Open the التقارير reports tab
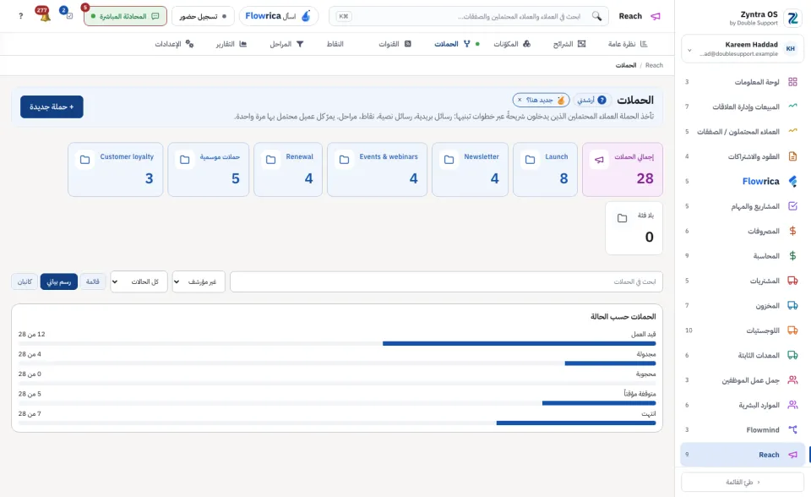 tap(231, 44)
